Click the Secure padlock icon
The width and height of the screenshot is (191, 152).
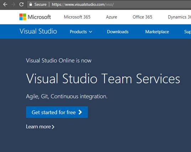(31, 4)
